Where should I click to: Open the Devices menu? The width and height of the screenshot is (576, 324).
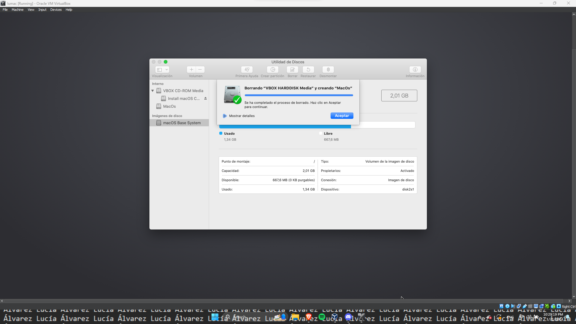coord(56,10)
